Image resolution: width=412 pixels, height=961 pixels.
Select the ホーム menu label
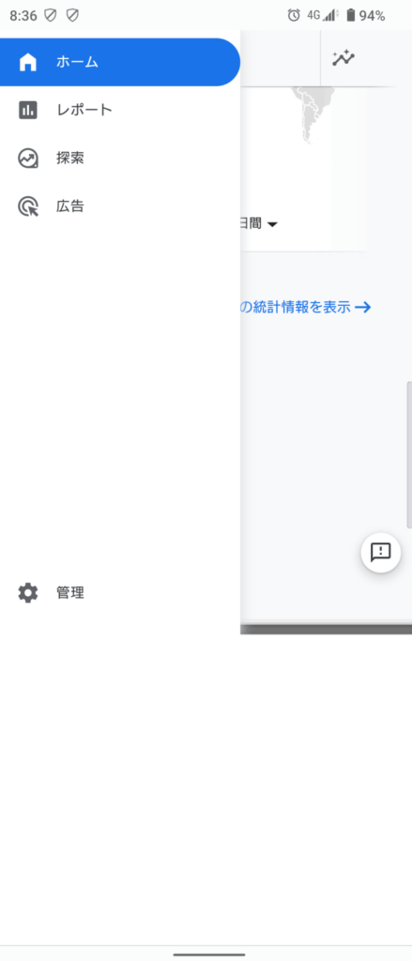(77, 62)
